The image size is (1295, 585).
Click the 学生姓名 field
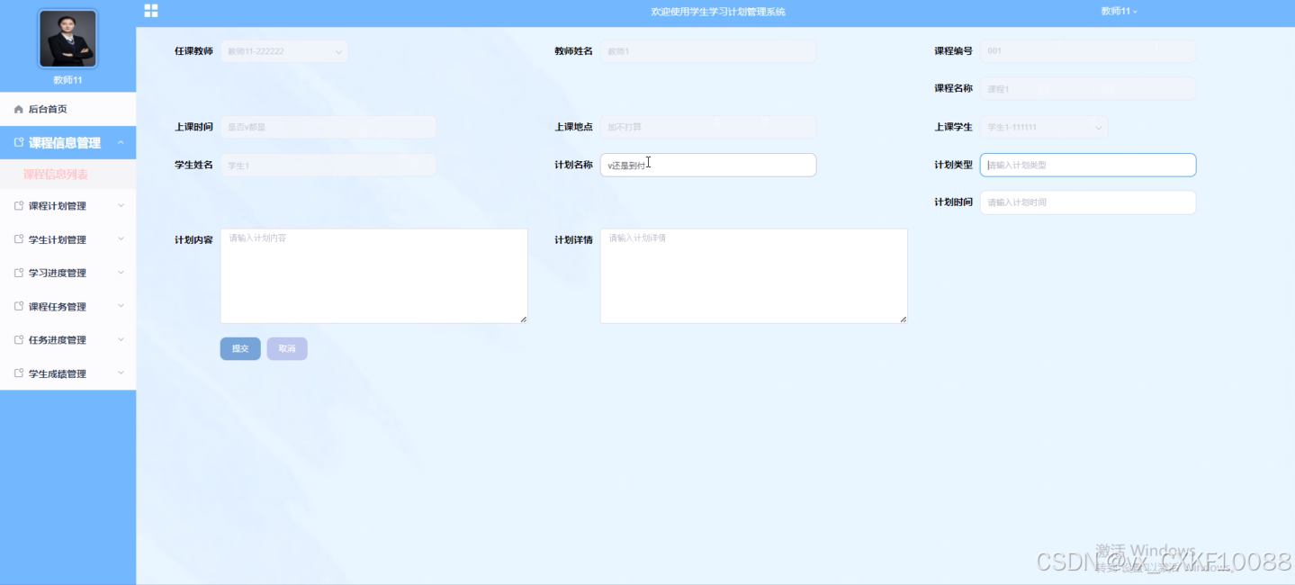click(328, 165)
